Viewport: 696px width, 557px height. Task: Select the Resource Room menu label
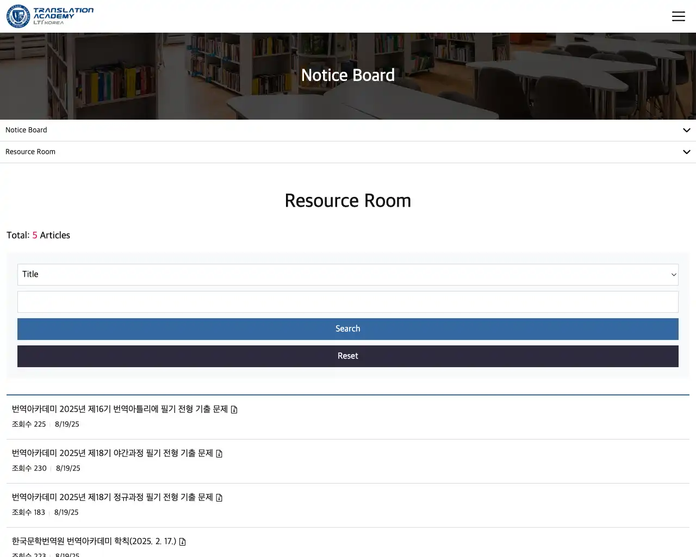[30, 152]
